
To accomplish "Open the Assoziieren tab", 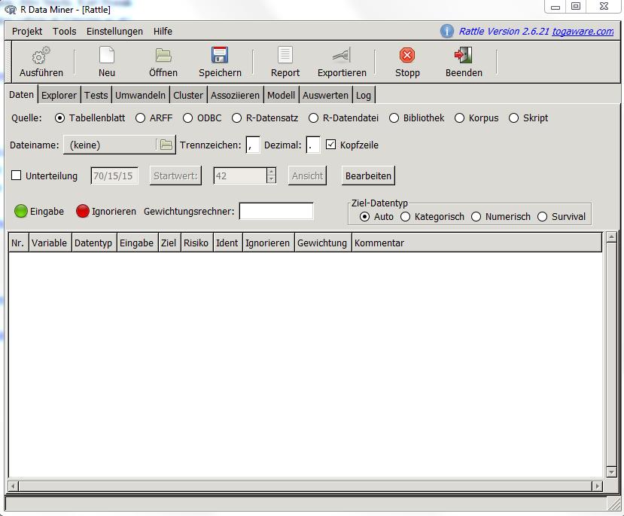I will [x=235, y=95].
